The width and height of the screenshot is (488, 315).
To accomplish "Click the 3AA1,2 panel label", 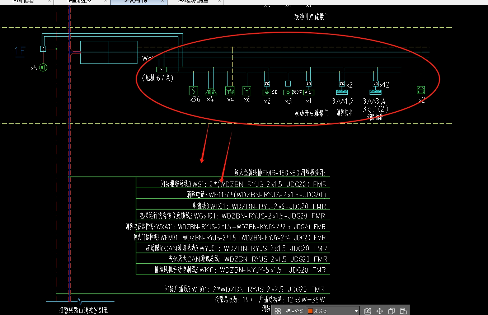I will tap(343, 102).
